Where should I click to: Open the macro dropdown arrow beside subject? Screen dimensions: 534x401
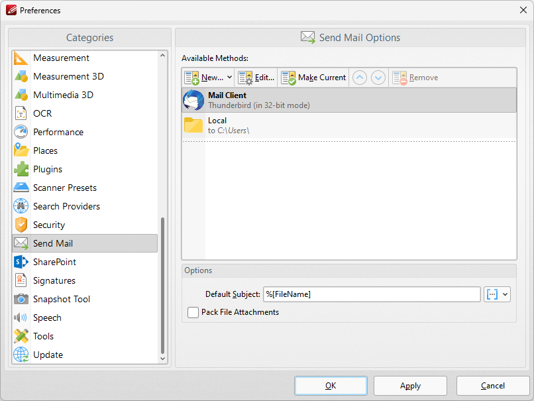click(x=506, y=294)
